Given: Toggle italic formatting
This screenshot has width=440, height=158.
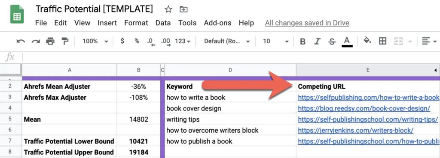Looking at the screenshot, I should coord(317,42).
